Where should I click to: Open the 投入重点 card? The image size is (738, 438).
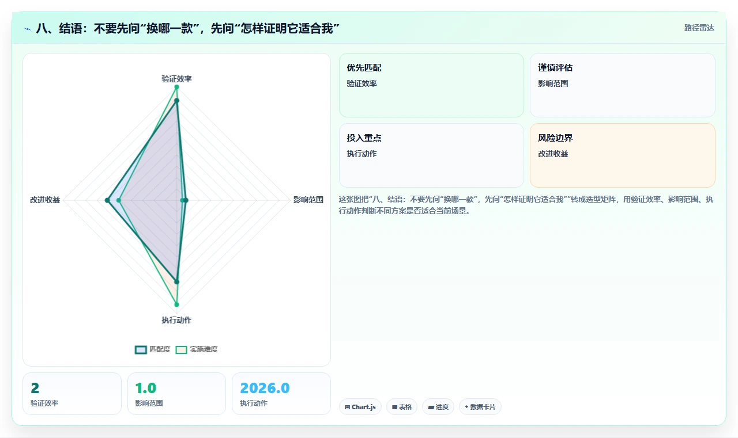(431, 155)
